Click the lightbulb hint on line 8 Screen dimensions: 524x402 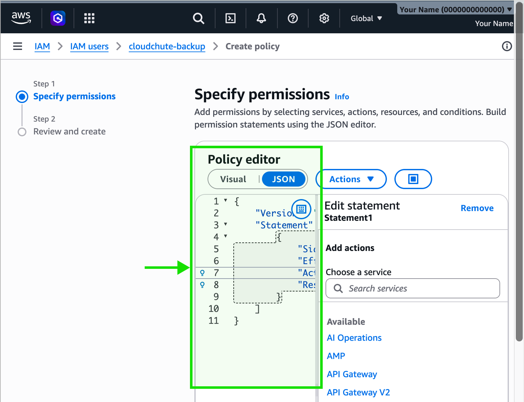(x=202, y=285)
